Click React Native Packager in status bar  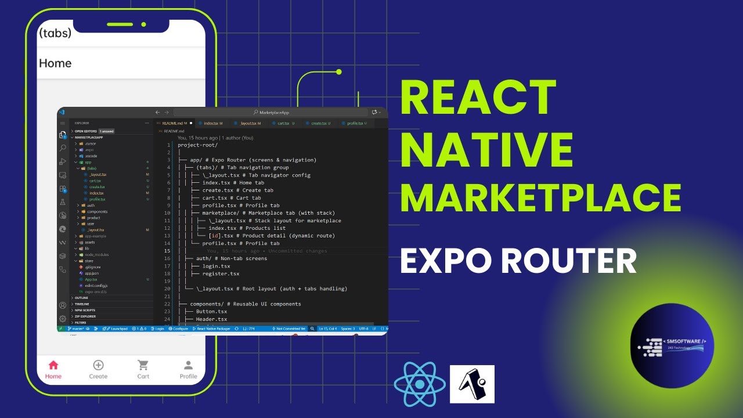[212, 329]
